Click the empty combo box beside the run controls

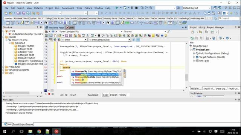point(165,8)
